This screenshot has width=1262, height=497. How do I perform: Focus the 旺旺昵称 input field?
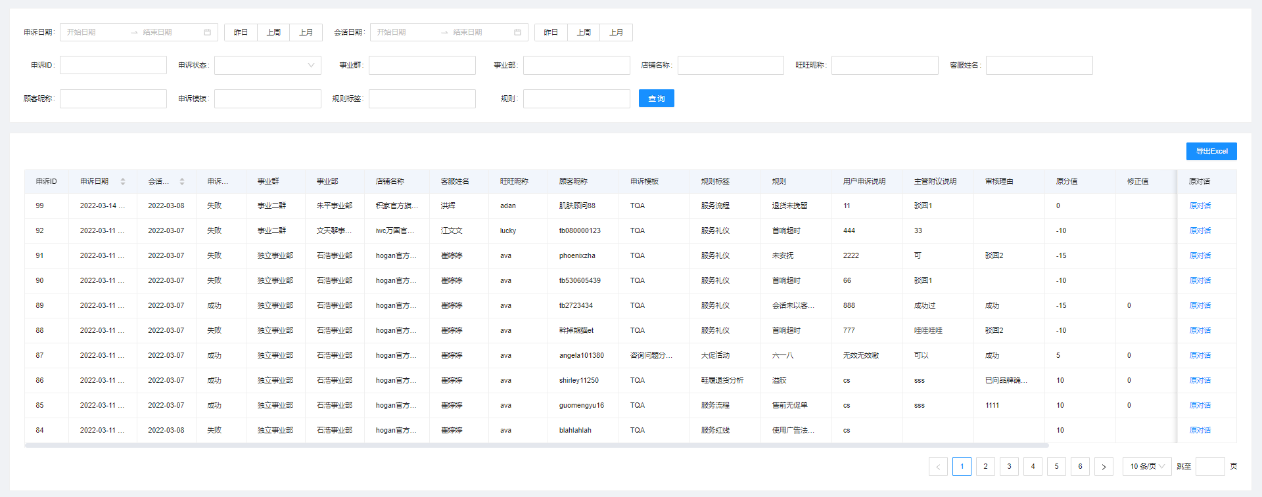[885, 65]
